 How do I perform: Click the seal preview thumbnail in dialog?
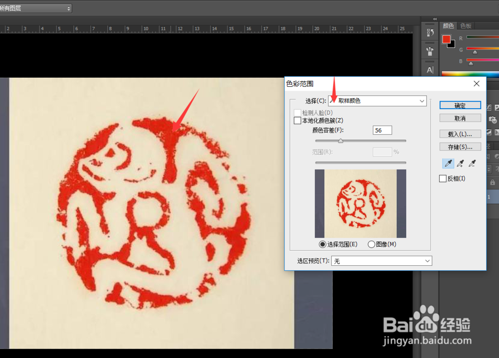[x=361, y=203]
